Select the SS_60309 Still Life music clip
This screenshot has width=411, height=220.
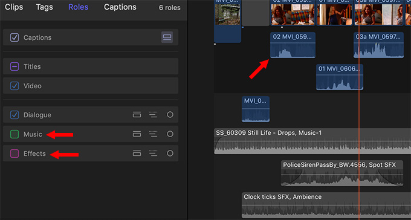click(x=312, y=141)
